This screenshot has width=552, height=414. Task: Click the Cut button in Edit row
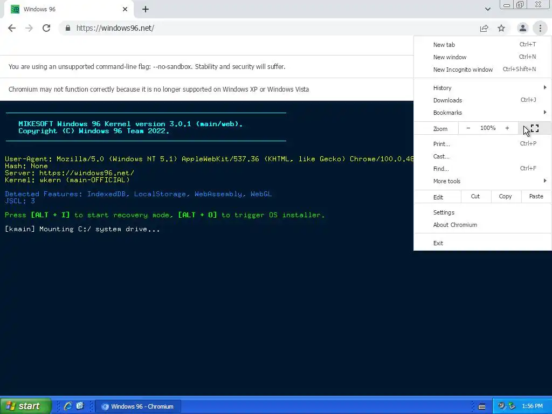tap(475, 196)
